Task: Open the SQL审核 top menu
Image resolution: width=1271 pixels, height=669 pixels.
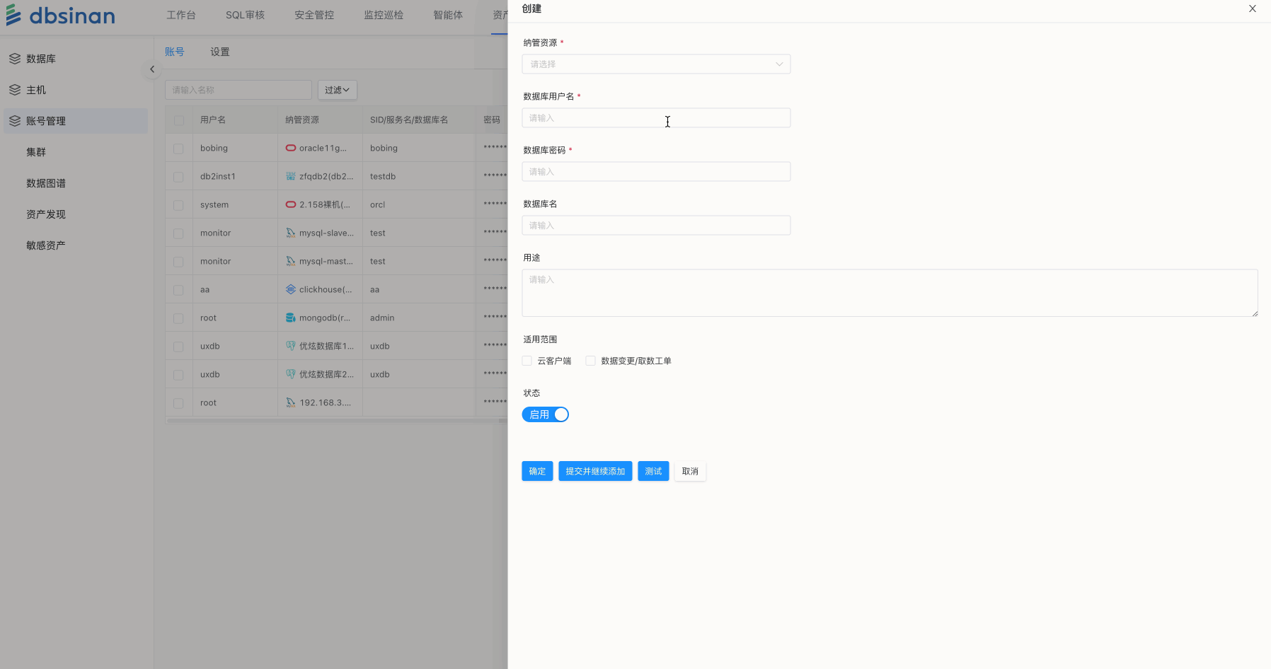Action: 245,15
